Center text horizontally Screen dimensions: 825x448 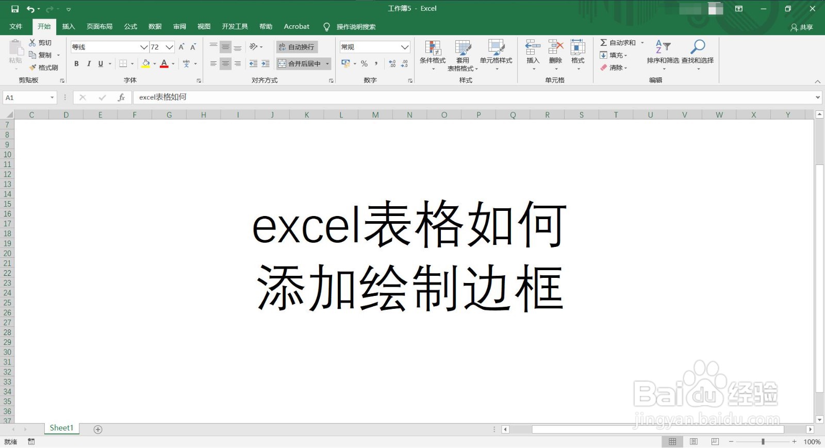tap(225, 63)
